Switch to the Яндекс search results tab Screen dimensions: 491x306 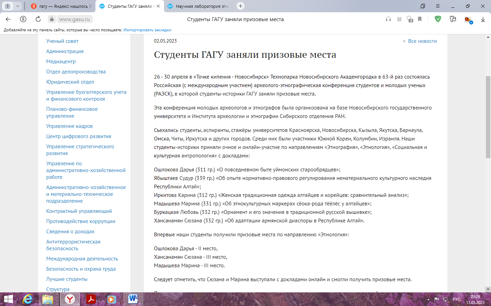click(x=61, y=6)
